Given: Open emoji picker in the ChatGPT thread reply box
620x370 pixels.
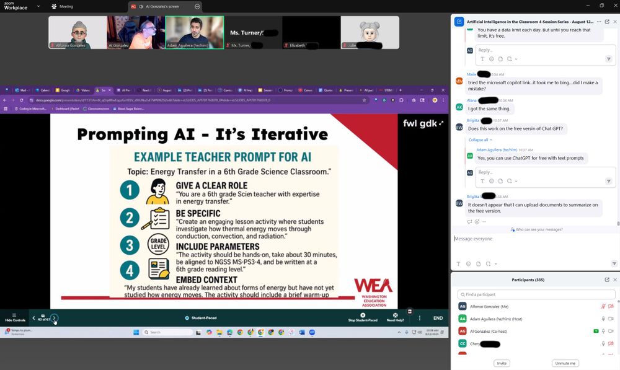Looking at the screenshot, I should tap(492, 181).
